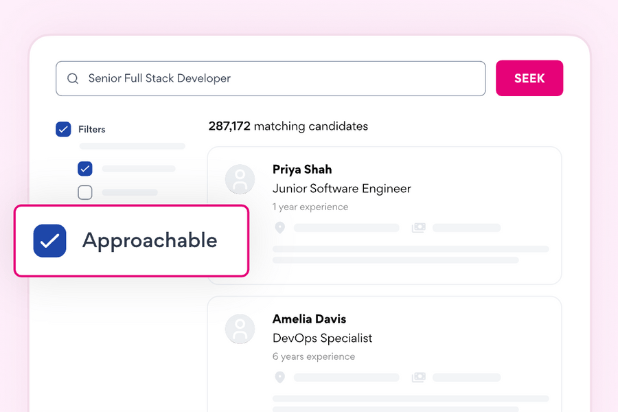Click salary icon on Amelia Davis's card
The image size is (618, 412).
point(418,378)
